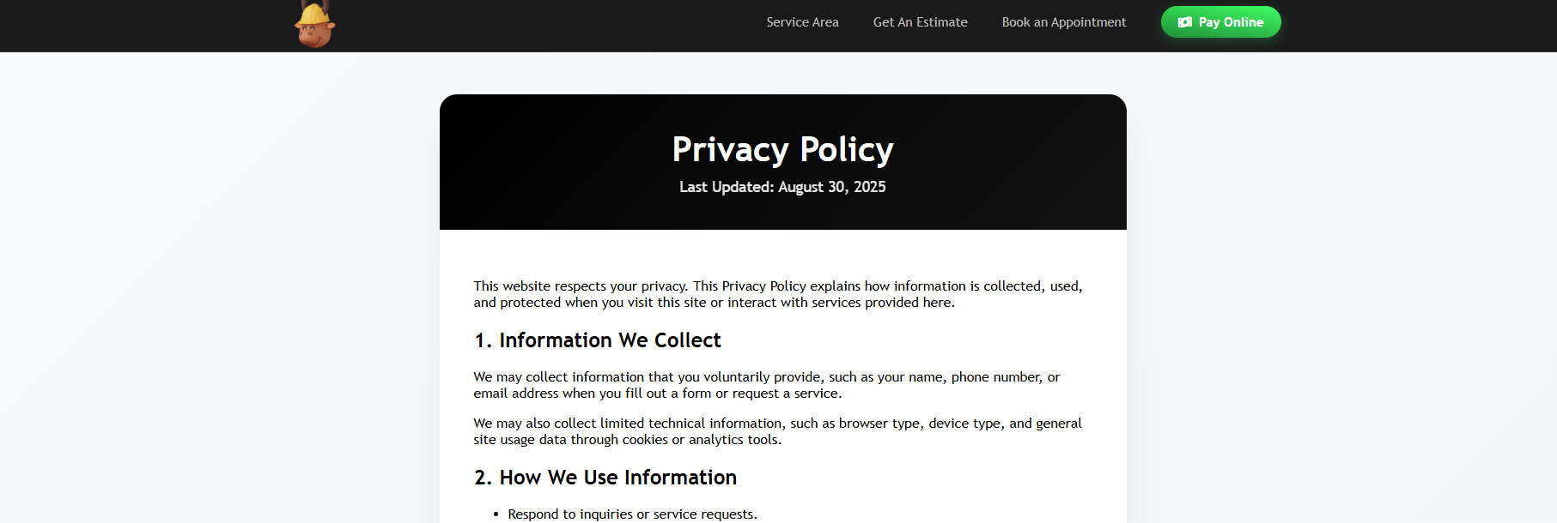Click the 'August 30, 2025' date text
The height and width of the screenshot is (523, 1557).
(x=831, y=187)
